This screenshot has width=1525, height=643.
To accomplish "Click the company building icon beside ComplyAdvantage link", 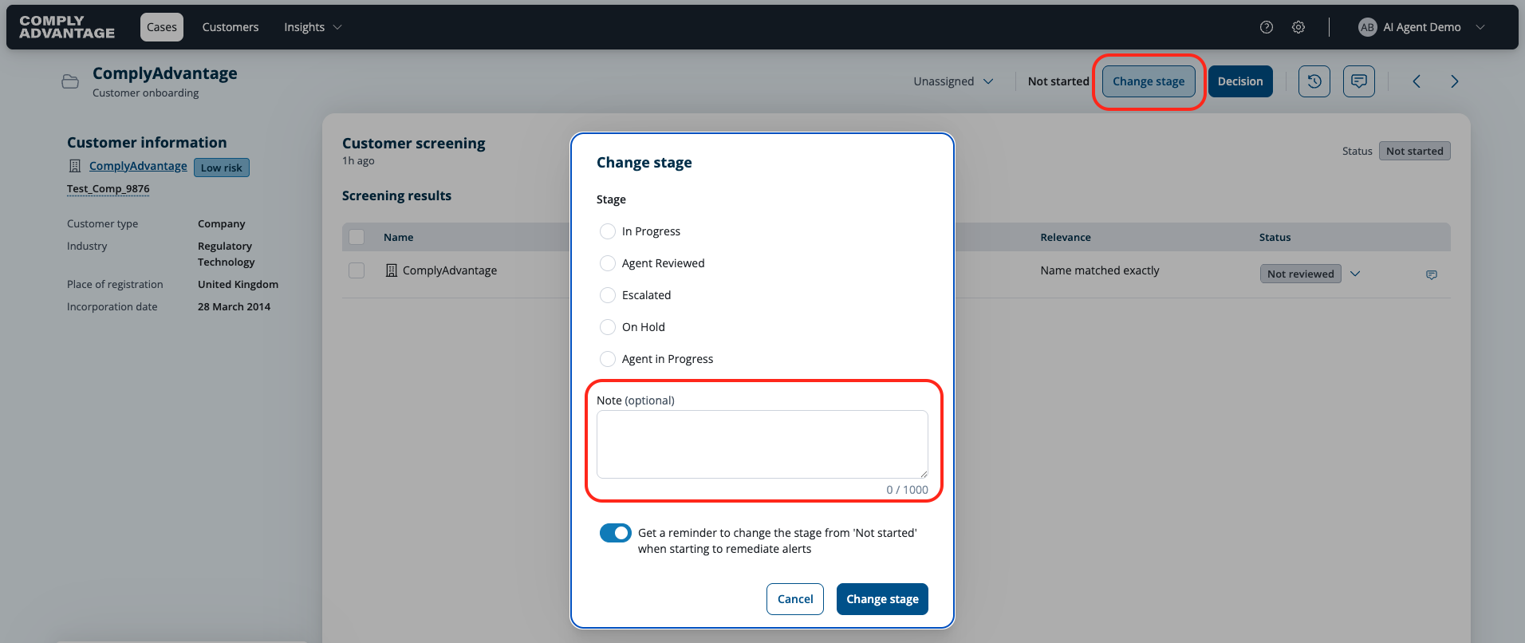I will [x=75, y=166].
